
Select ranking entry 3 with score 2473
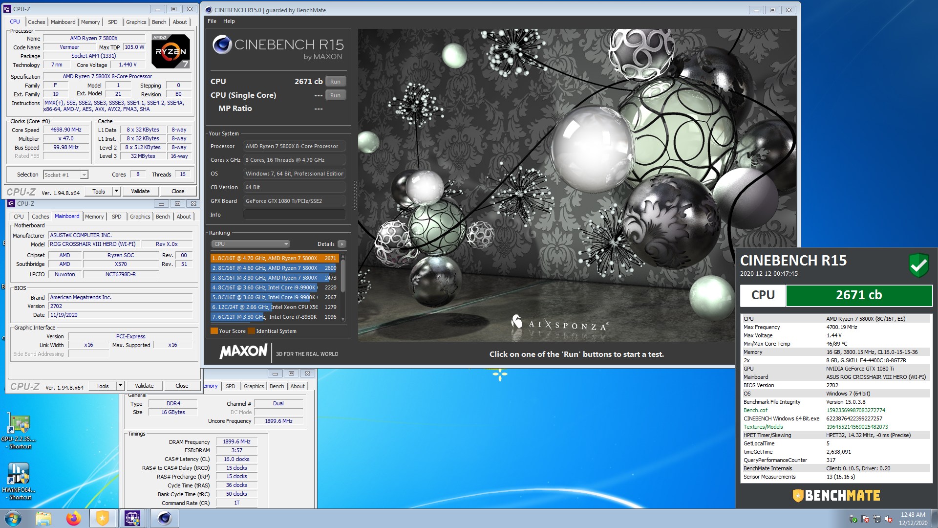pyautogui.click(x=275, y=278)
